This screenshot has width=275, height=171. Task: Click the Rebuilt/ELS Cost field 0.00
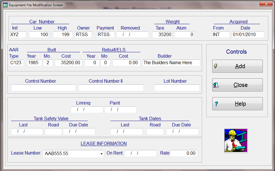click(x=126, y=62)
